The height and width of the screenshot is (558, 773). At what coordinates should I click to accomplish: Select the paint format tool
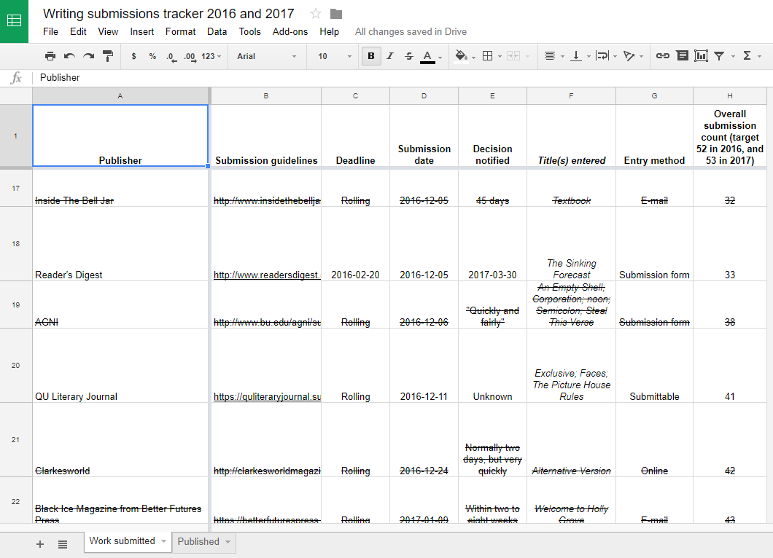click(x=108, y=56)
